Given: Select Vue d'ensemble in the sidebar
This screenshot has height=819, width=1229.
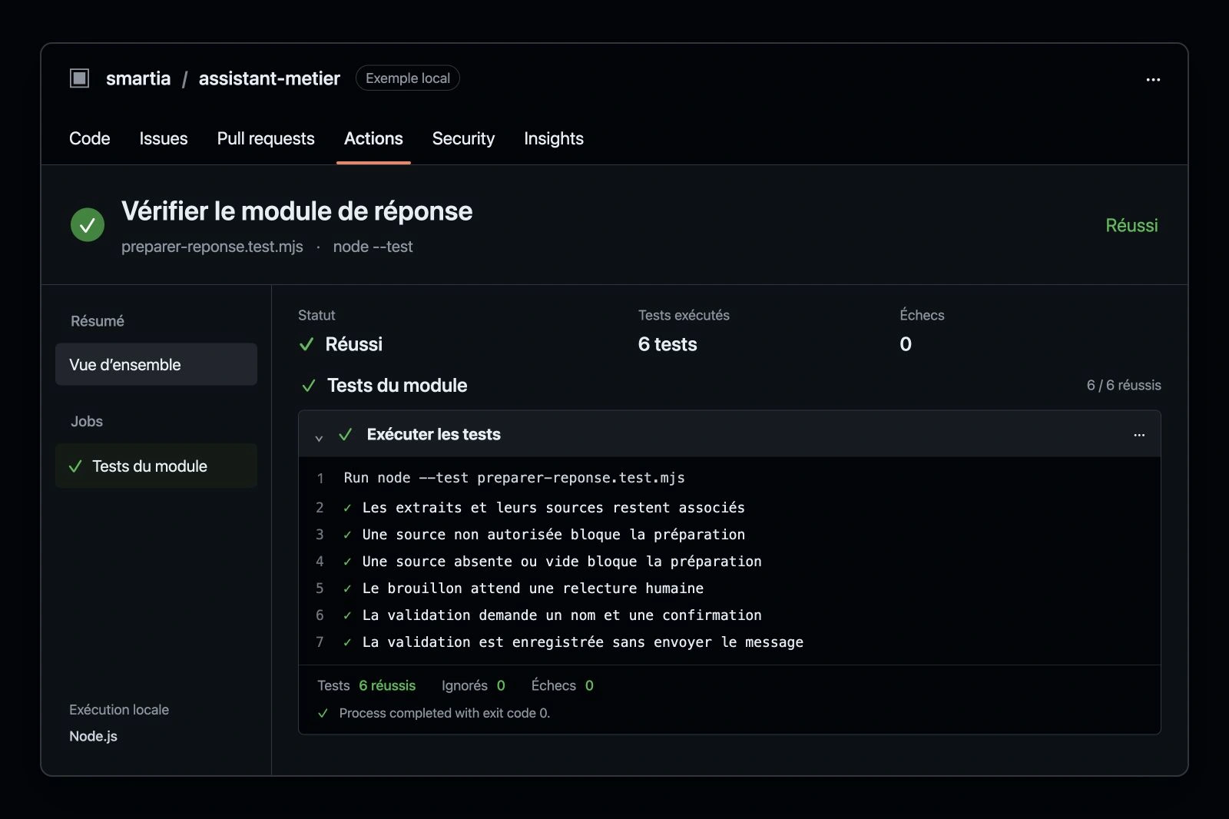Looking at the screenshot, I should pos(156,364).
